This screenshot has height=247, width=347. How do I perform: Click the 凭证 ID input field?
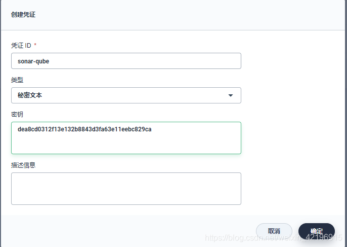pyautogui.click(x=126, y=61)
